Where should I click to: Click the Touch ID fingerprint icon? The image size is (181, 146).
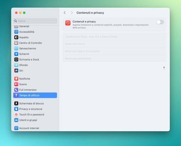point(16,114)
